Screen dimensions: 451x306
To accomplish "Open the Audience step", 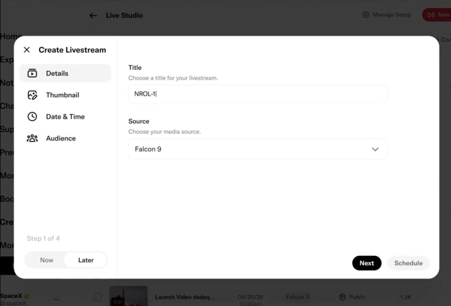I will point(65,138).
